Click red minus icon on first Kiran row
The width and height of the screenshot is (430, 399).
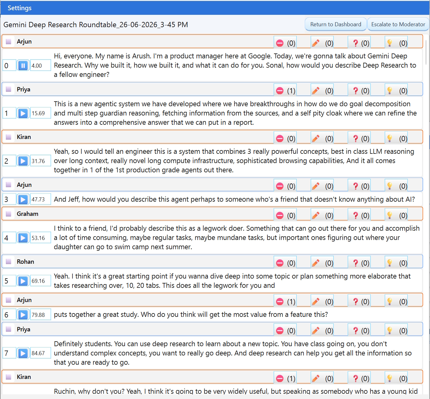pos(280,138)
